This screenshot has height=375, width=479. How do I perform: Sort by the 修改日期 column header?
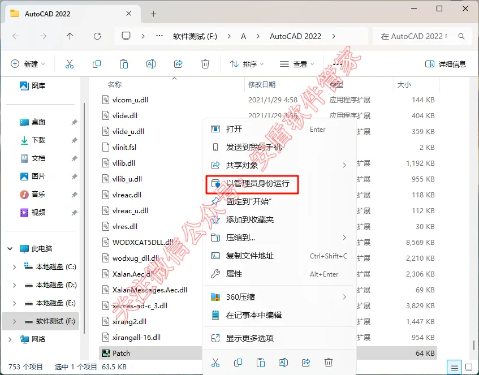[262, 85]
